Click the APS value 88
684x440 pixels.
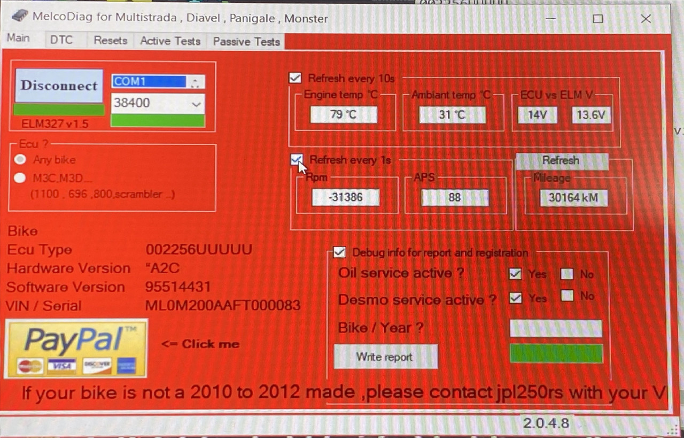pyautogui.click(x=455, y=198)
